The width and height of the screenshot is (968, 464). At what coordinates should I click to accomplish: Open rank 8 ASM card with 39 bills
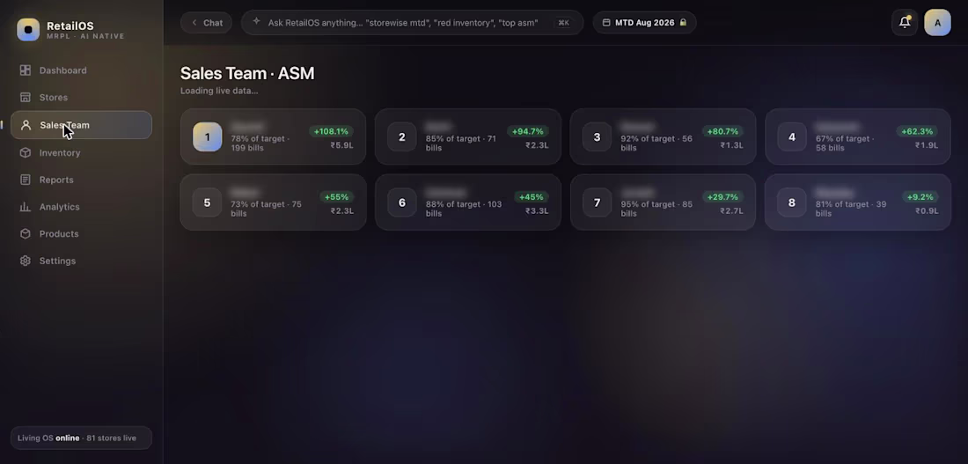[x=857, y=202]
